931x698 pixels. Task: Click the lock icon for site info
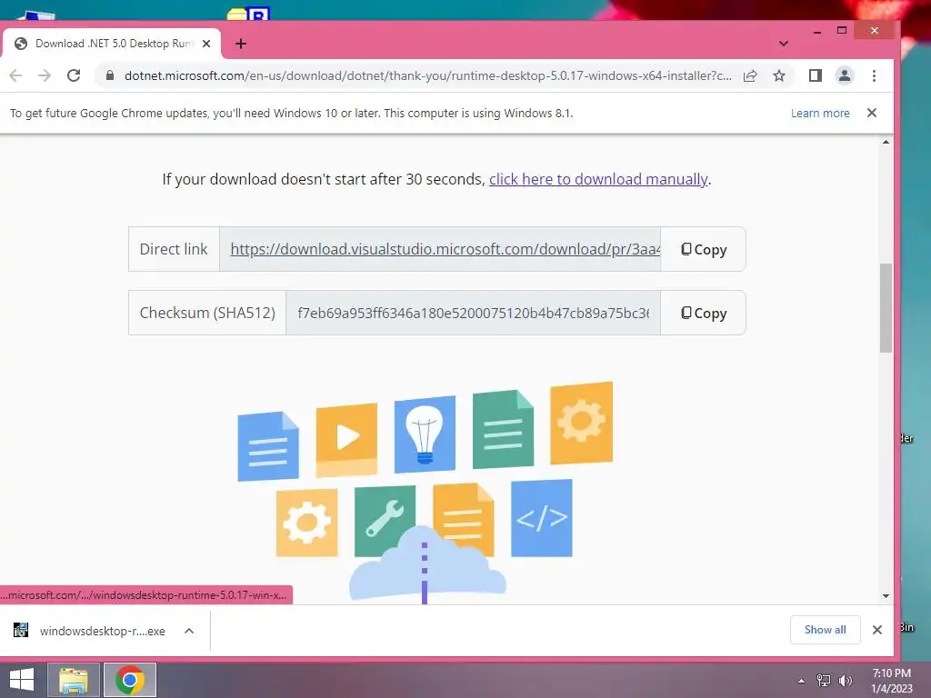(110, 75)
